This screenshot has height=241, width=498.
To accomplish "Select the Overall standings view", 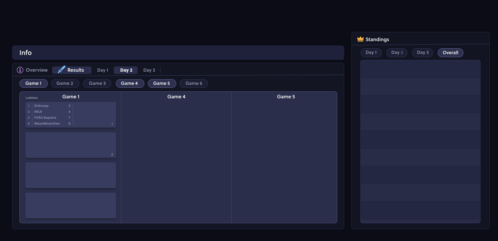I will 450,53.
